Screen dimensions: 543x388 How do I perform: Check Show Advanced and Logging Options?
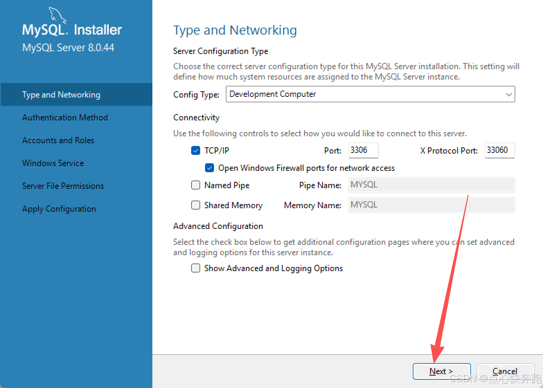[x=196, y=268]
